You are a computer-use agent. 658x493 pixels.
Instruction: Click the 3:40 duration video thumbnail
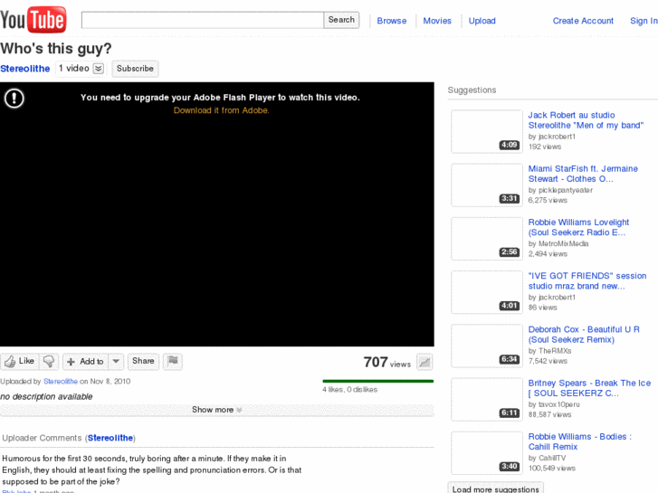[x=487, y=452]
